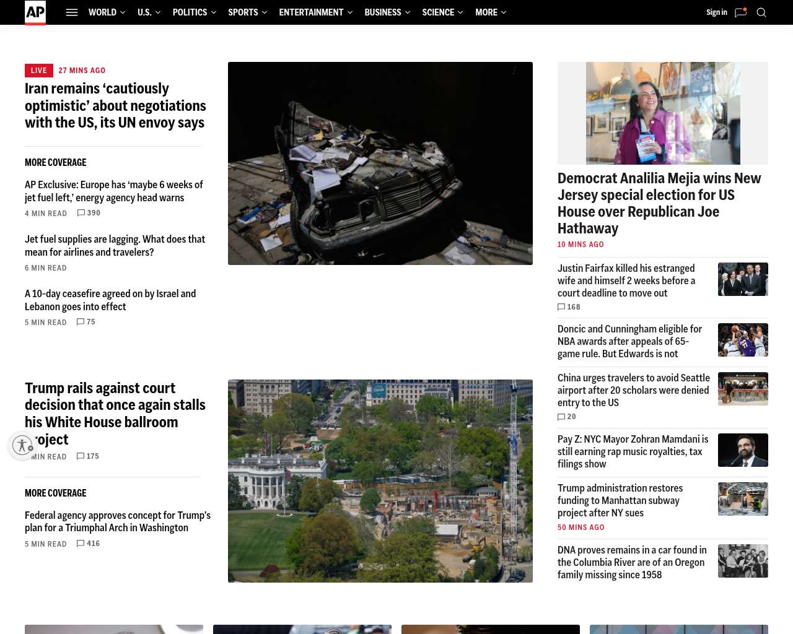
Task: Click the NBA basketball players thumbnail
Action: pos(743,340)
